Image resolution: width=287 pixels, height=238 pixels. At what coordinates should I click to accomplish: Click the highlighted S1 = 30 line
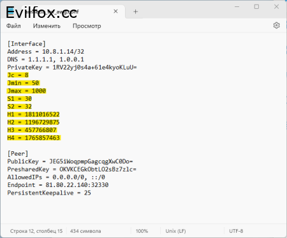[20, 99]
